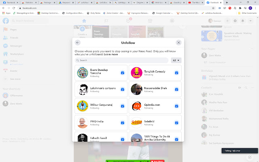Close the Unfollow dialog
Screen dimensions: 259x162
(178, 43)
